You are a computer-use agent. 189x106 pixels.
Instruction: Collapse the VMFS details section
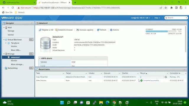pyautogui.click(x=40, y=58)
